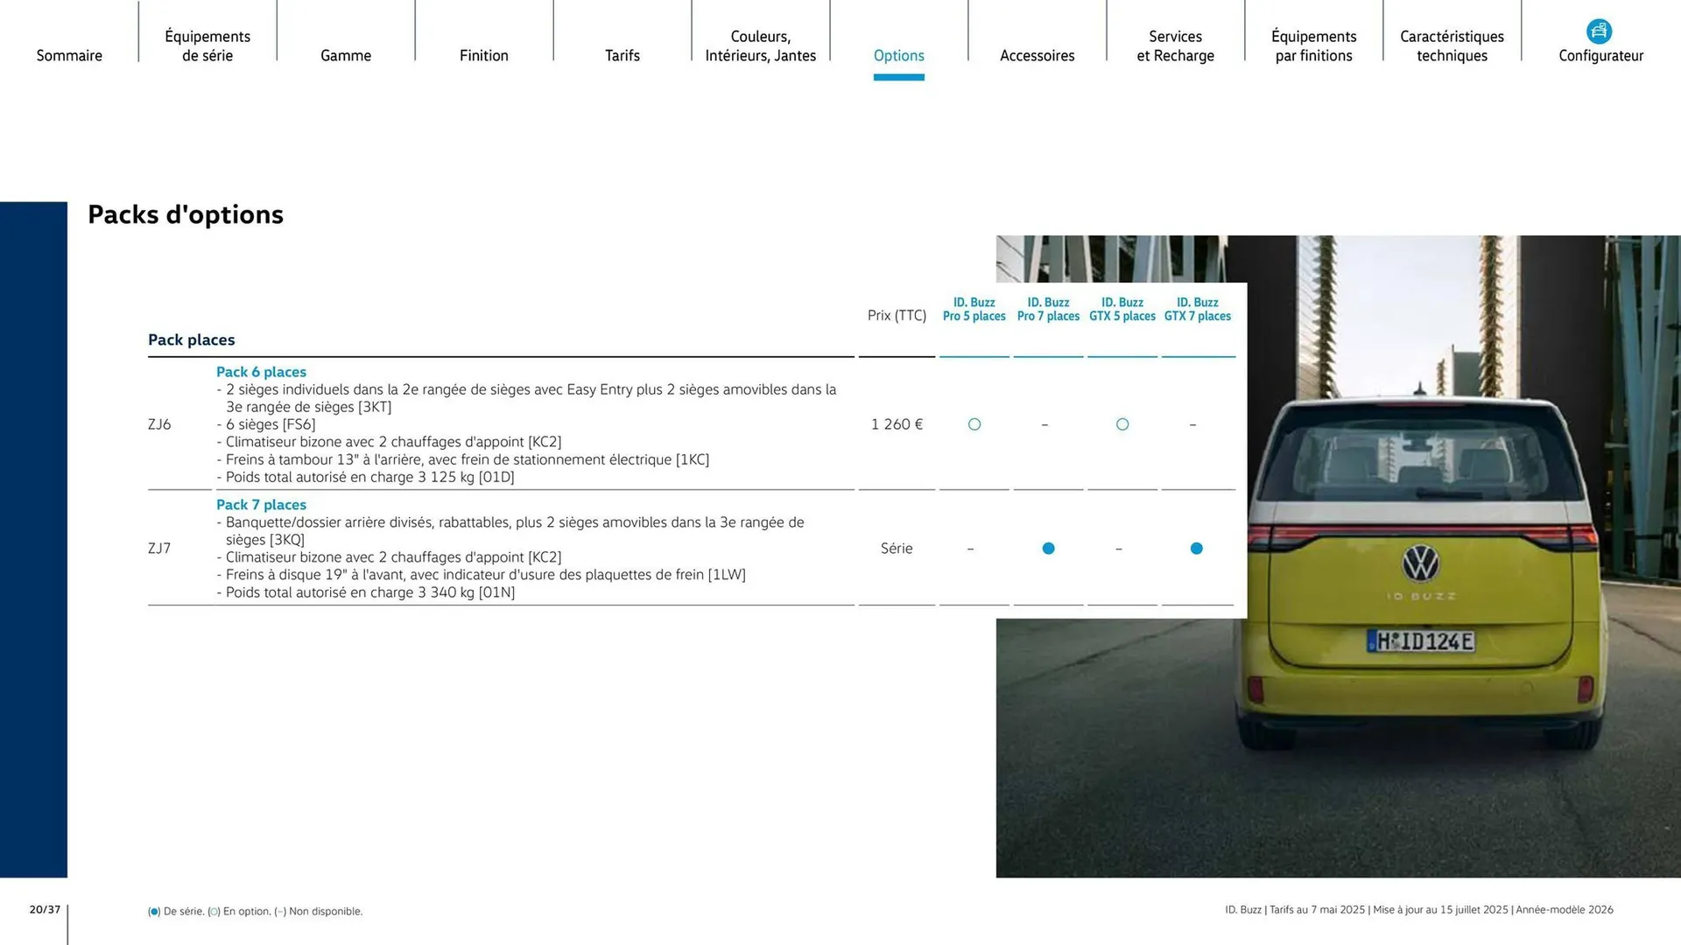Go to Sommaire
This screenshot has width=1681, height=945.
(x=69, y=55)
